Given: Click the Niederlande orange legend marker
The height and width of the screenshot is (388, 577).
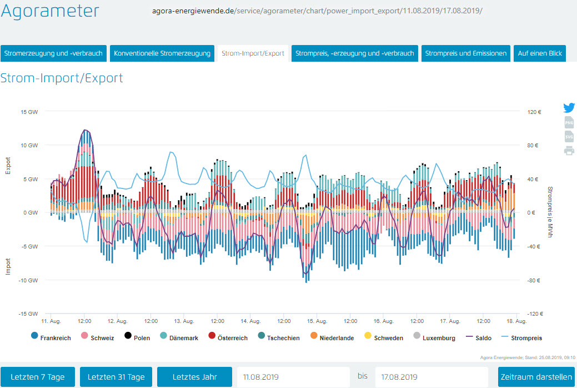Looking at the screenshot, I should [314, 337].
